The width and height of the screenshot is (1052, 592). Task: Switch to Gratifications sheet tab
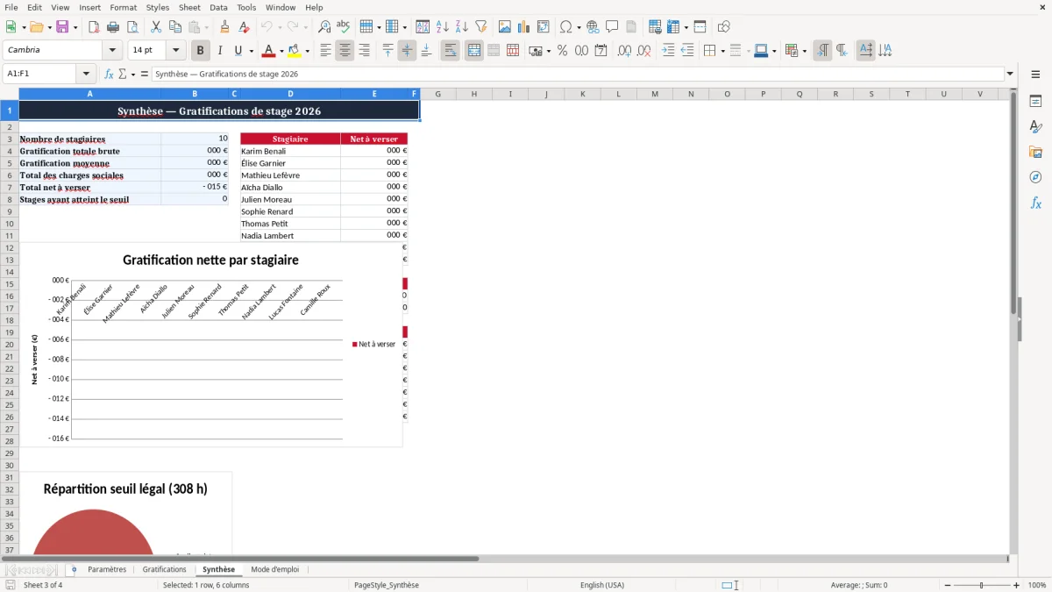coord(165,570)
